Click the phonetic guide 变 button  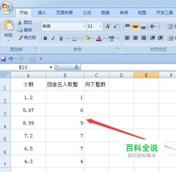click(x=112, y=38)
